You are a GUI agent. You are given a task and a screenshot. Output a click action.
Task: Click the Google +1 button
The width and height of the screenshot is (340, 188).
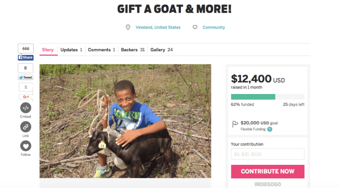click(x=26, y=97)
